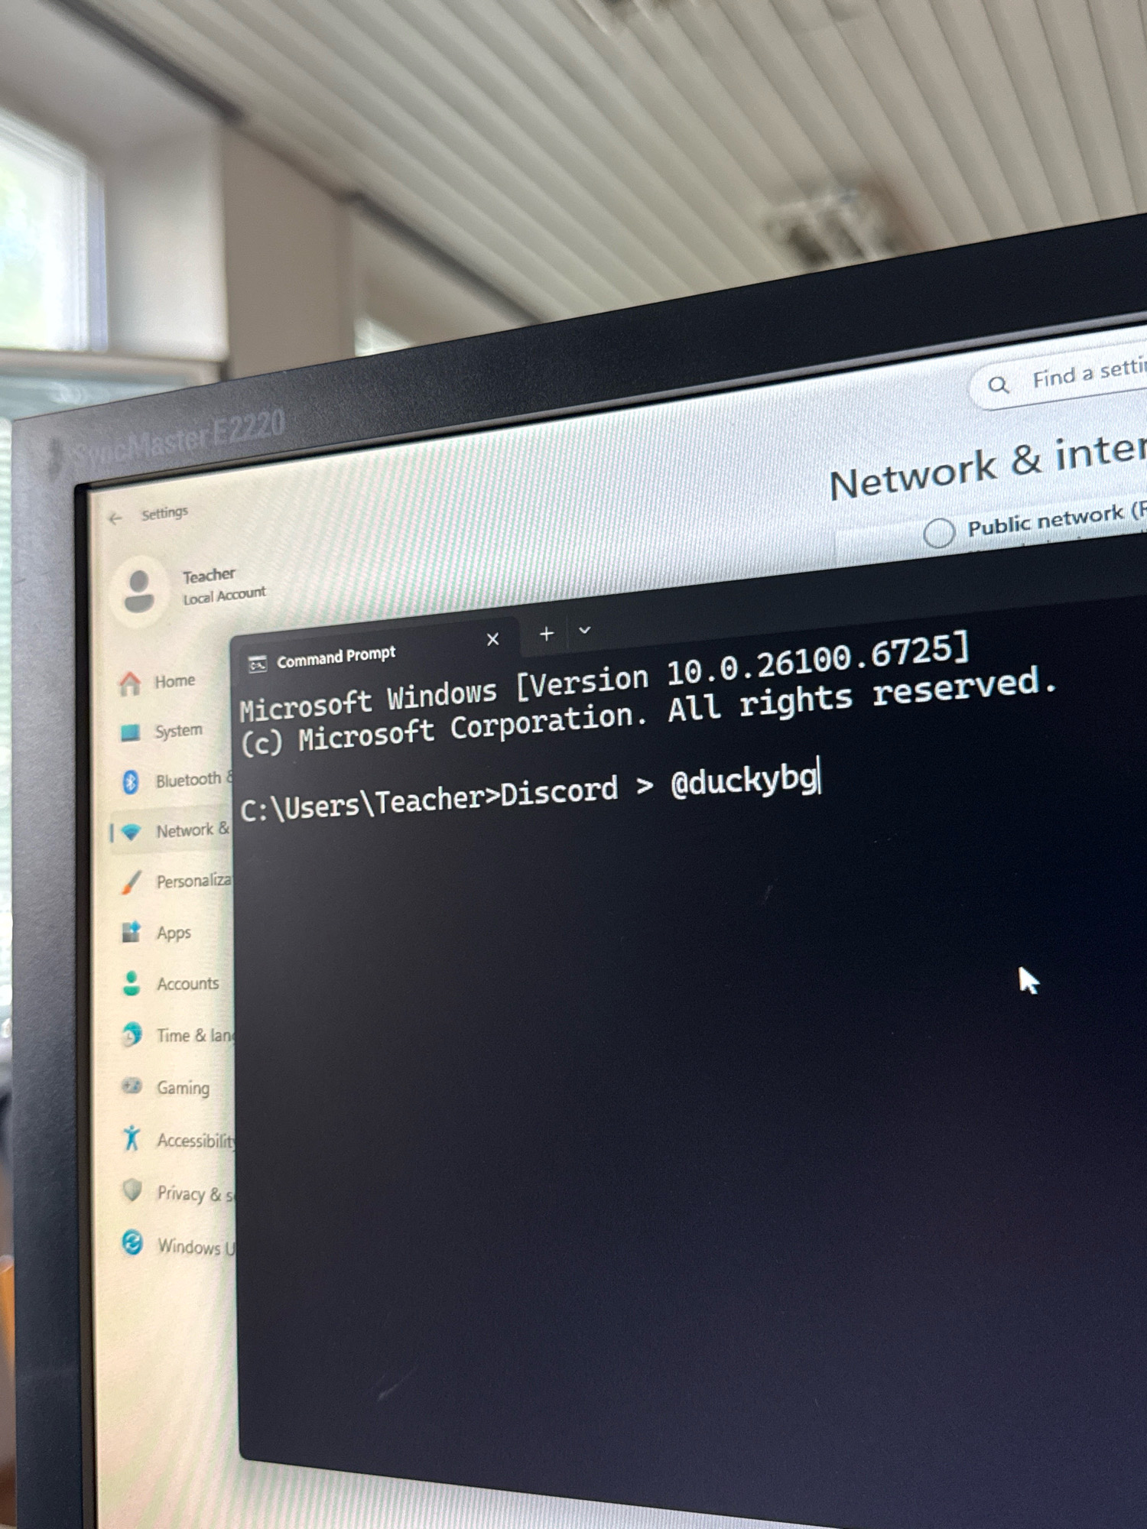The image size is (1147, 1529).
Task: Click the Settings window title text
Action: 164,513
